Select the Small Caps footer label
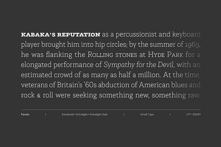Screen dimensions: 221x147 point(147,115)
